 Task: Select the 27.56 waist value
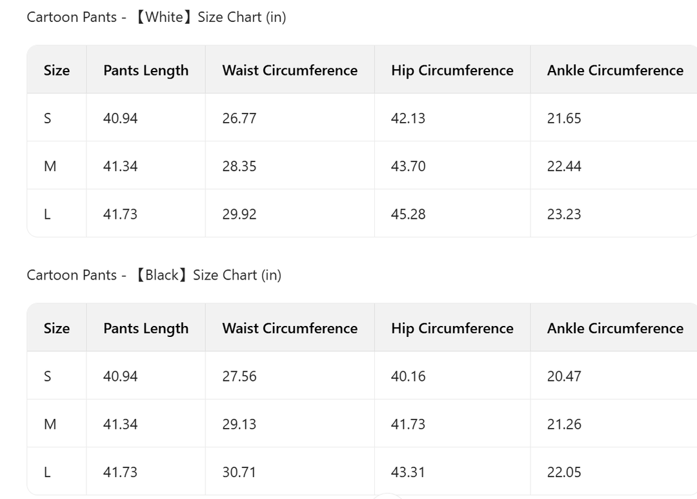[x=239, y=376]
